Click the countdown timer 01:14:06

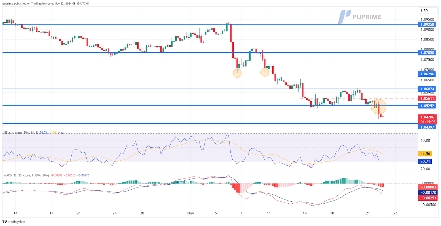click(428, 122)
